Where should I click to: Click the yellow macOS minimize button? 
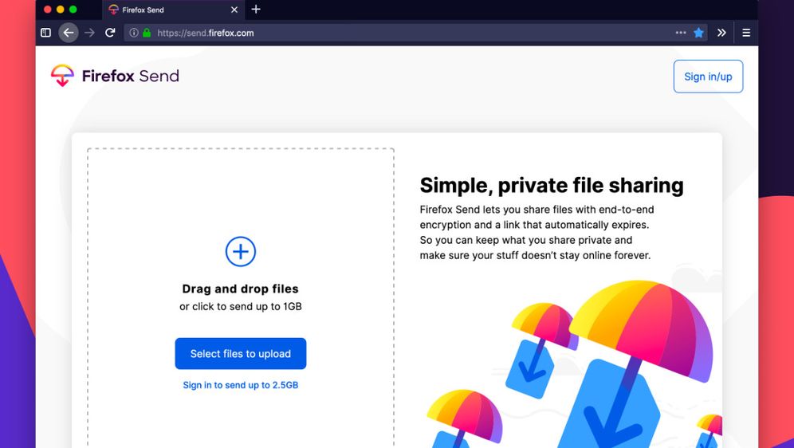(61, 9)
